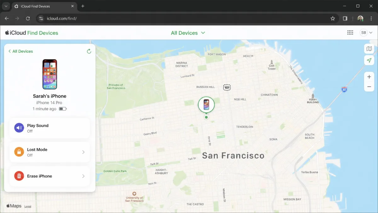Zoom out the map with minus button
Screen dimensions: 378x213
click(369, 87)
